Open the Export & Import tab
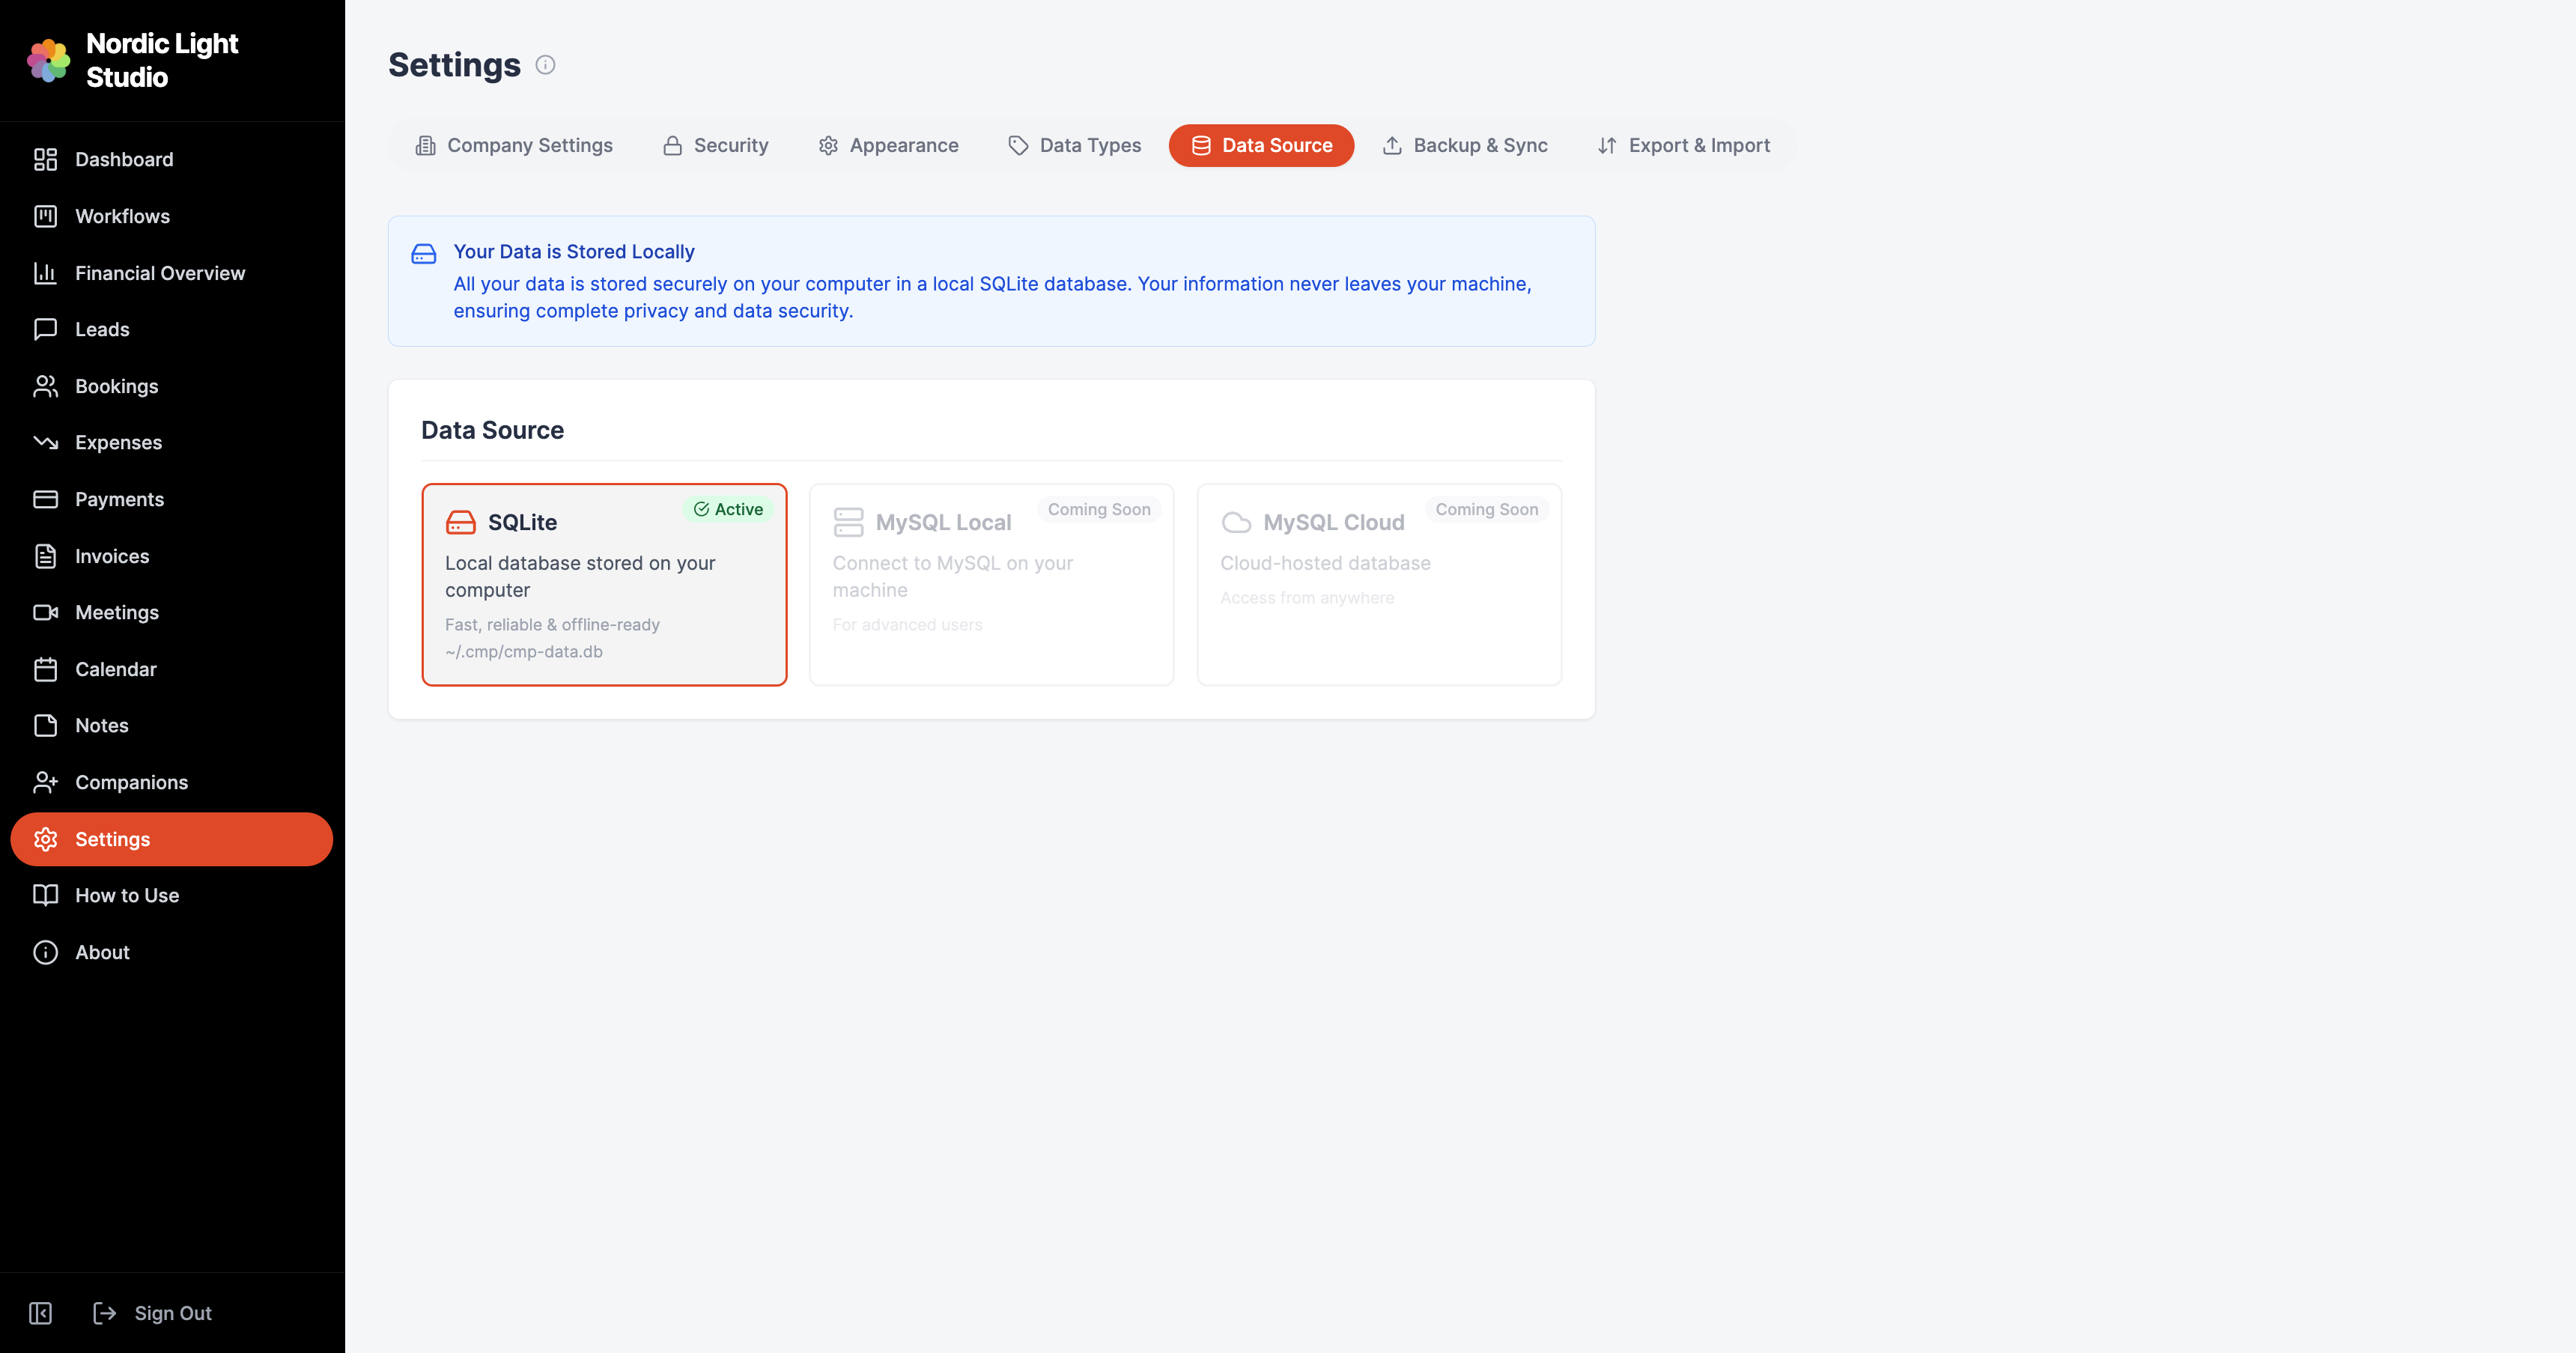Viewport: 2576px width, 1353px height. tap(1683, 146)
